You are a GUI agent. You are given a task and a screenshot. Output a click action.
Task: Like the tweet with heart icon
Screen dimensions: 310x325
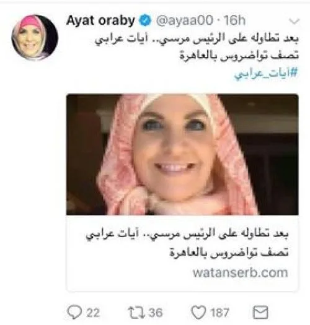click(x=198, y=312)
